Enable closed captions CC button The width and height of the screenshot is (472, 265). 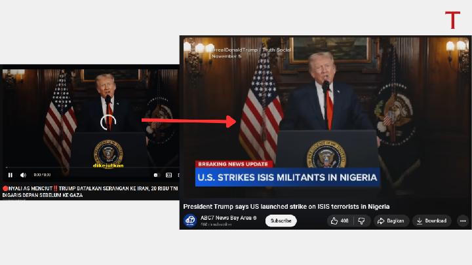[168, 175]
